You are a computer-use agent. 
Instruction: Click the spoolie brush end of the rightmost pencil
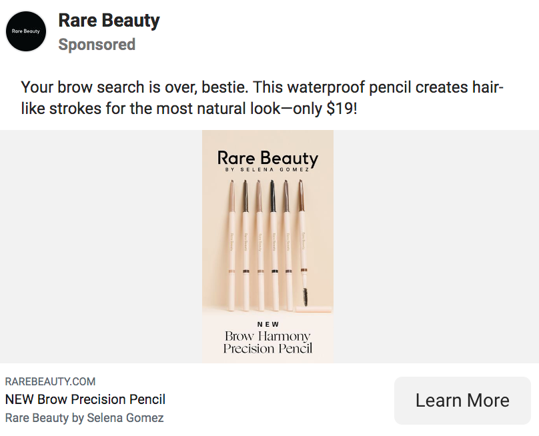306,297
